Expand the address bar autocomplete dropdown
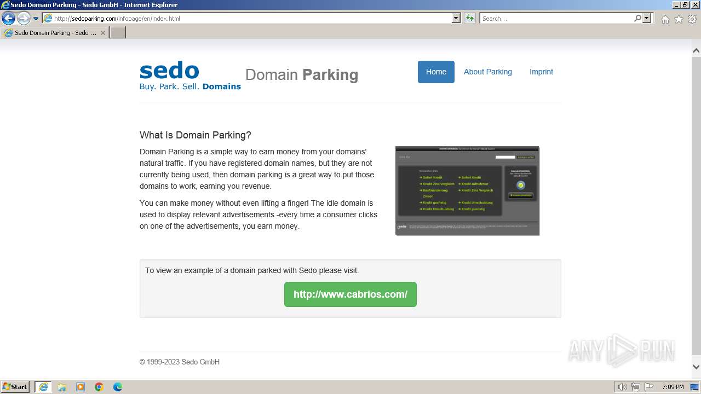The height and width of the screenshot is (394, 701). tap(456, 18)
